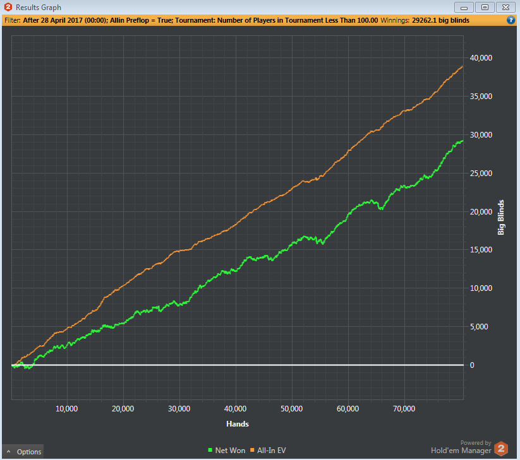Click the 70,000 hands x-axis label
The height and width of the screenshot is (460, 520).
(x=404, y=409)
